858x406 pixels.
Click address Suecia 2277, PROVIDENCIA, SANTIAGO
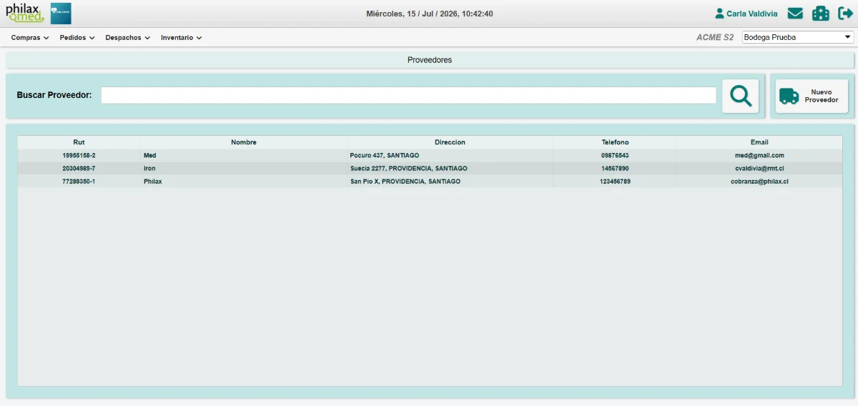coord(408,168)
